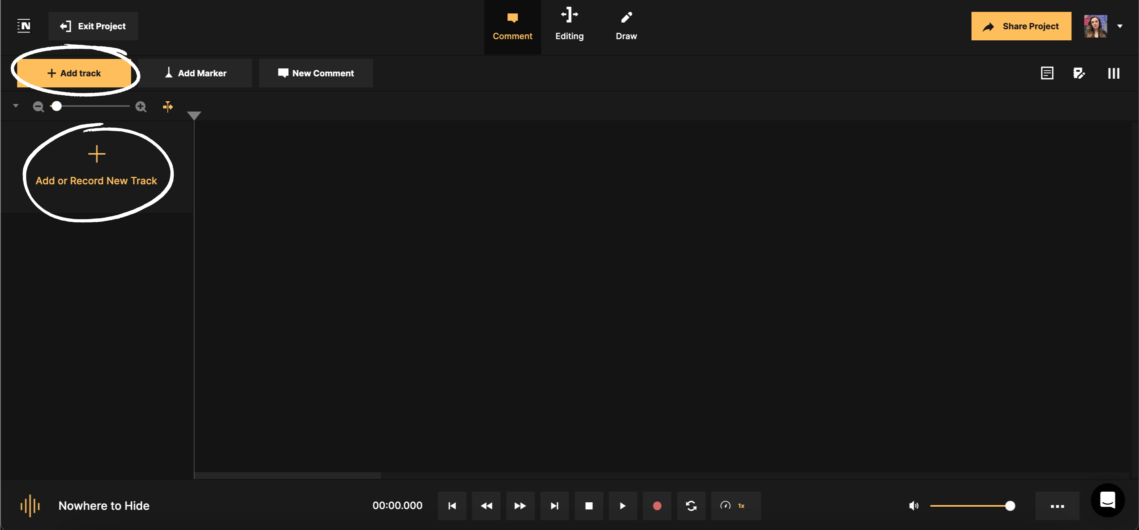The width and height of the screenshot is (1139, 530).
Task: Open the annotation editor icon beside notes
Action: 1079,73
